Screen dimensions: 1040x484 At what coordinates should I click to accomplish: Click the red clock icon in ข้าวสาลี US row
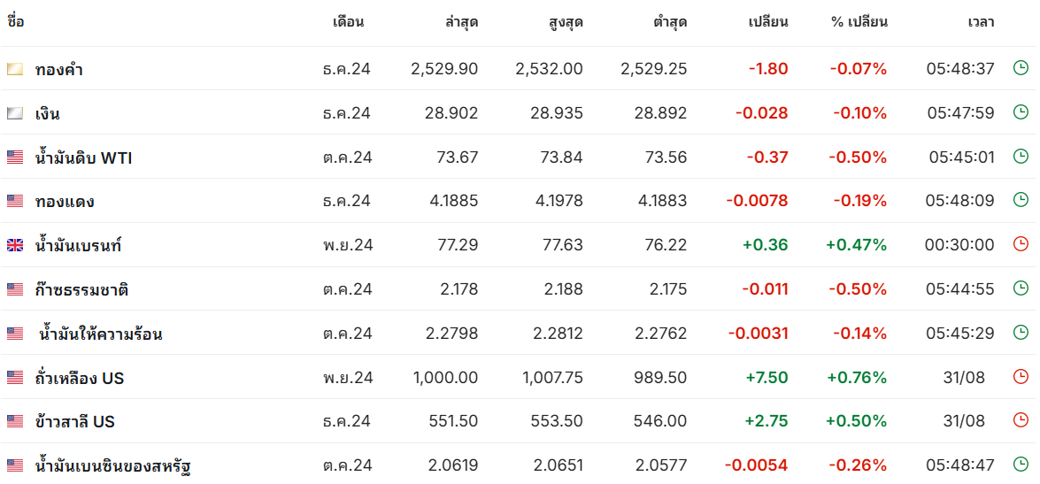coord(1021,420)
